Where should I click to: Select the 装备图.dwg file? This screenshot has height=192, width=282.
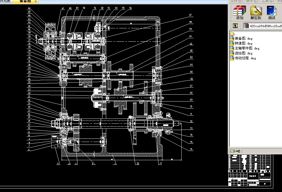[x=241, y=38]
